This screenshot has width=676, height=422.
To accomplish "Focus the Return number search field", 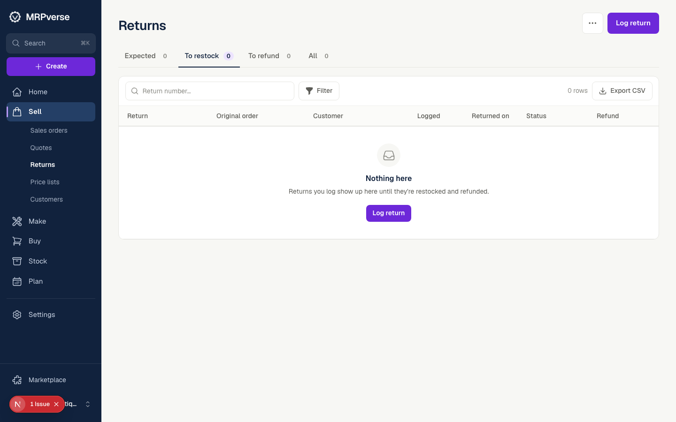I will pyautogui.click(x=210, y=91).
